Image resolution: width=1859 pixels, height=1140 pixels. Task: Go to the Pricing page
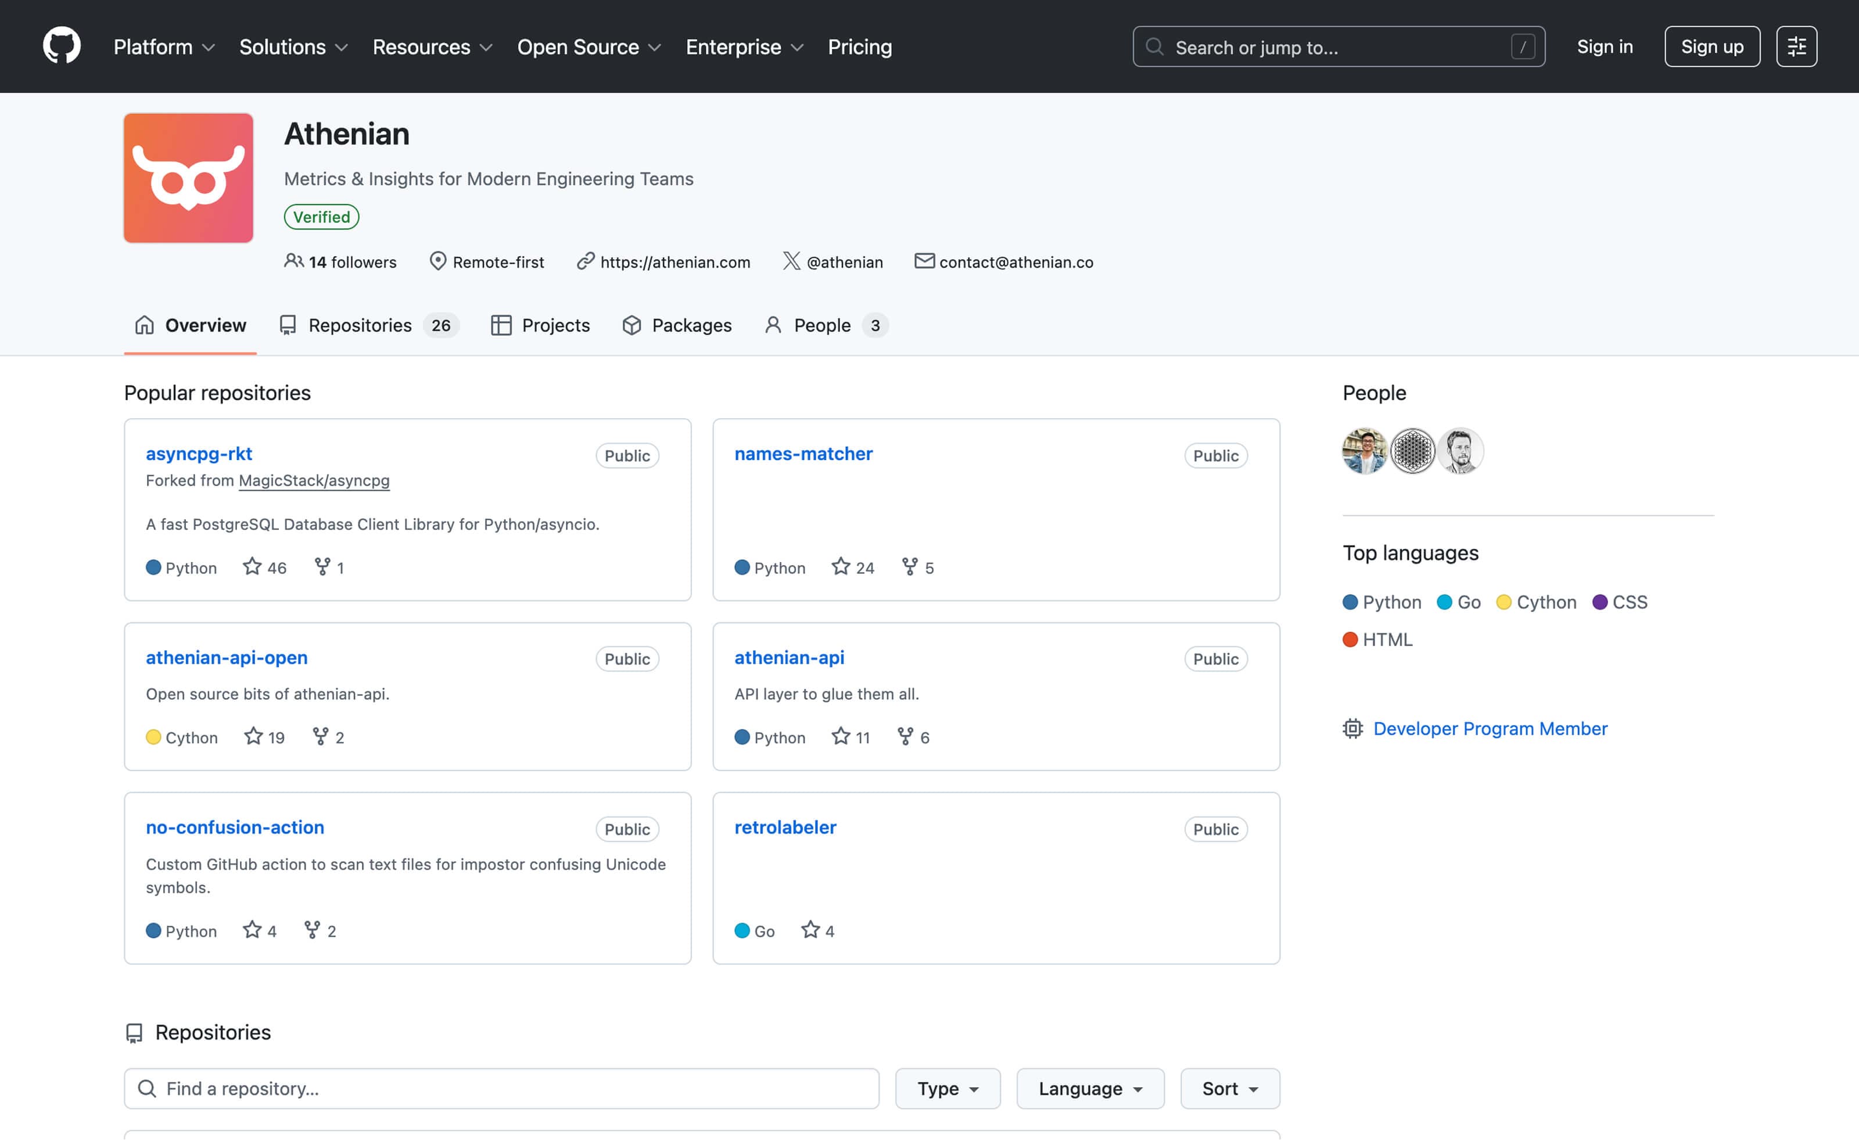pos(859,46)
